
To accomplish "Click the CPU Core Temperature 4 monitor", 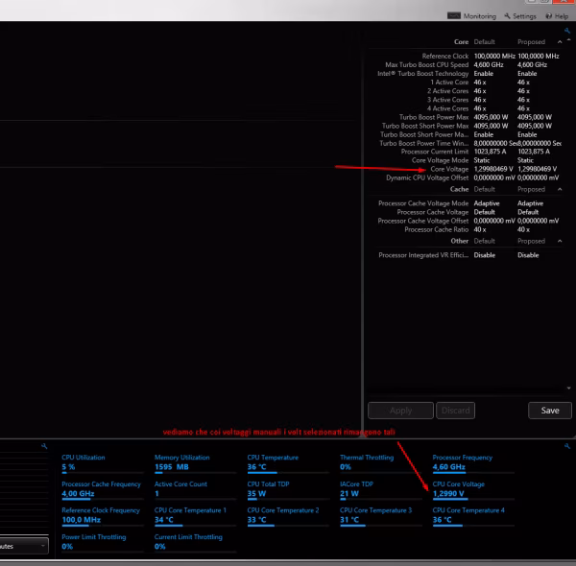I will point(473,516).
